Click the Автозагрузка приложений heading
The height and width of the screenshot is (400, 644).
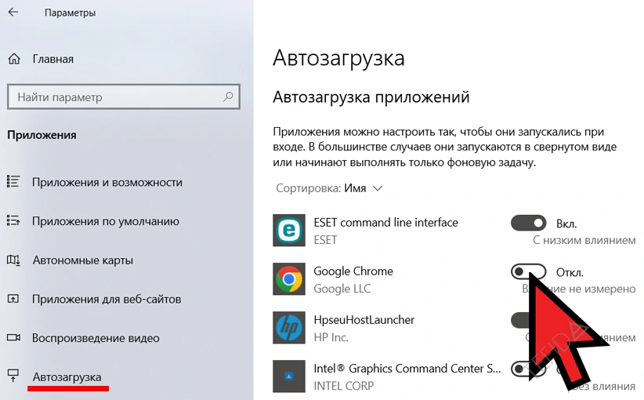point(371,97)
